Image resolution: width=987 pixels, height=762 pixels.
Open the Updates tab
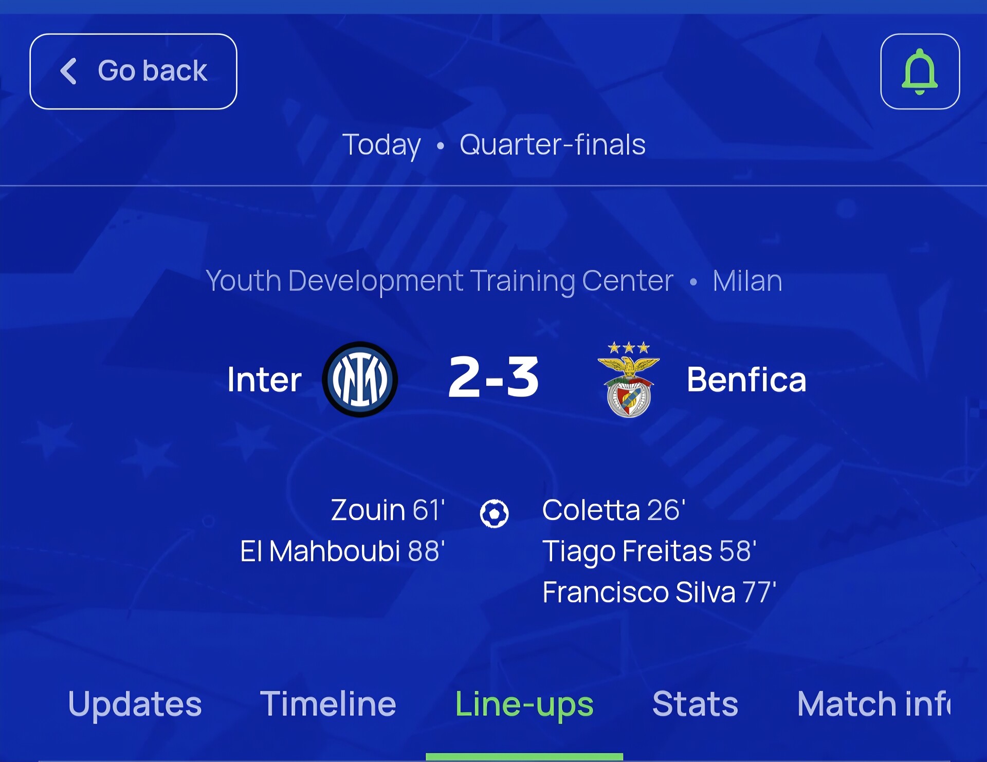[x=135, y=703]
